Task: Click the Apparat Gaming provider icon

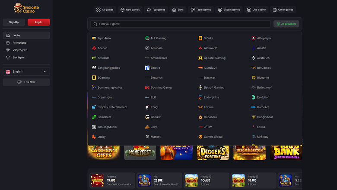Action: pos(200,58)
